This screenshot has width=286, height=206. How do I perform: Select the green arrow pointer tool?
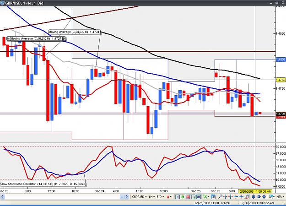click(205, 197)
